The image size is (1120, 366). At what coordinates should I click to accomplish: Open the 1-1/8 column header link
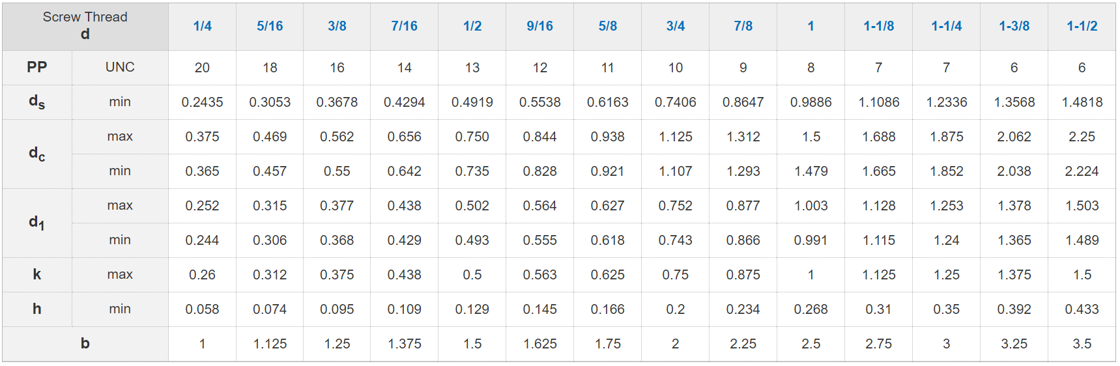point(878,26)
